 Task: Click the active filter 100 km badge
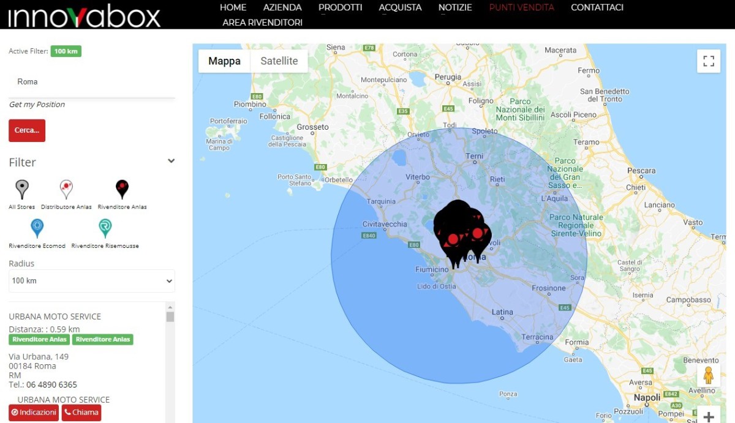coord(66,51)
